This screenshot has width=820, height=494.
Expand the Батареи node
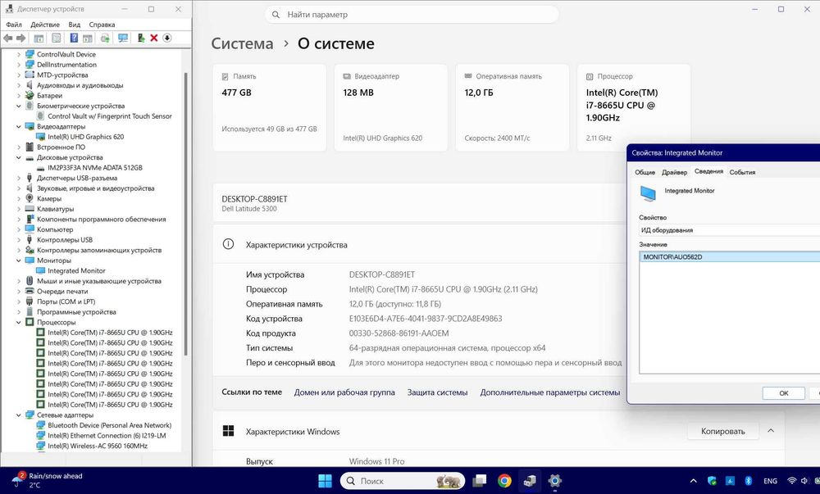[19, 96]
